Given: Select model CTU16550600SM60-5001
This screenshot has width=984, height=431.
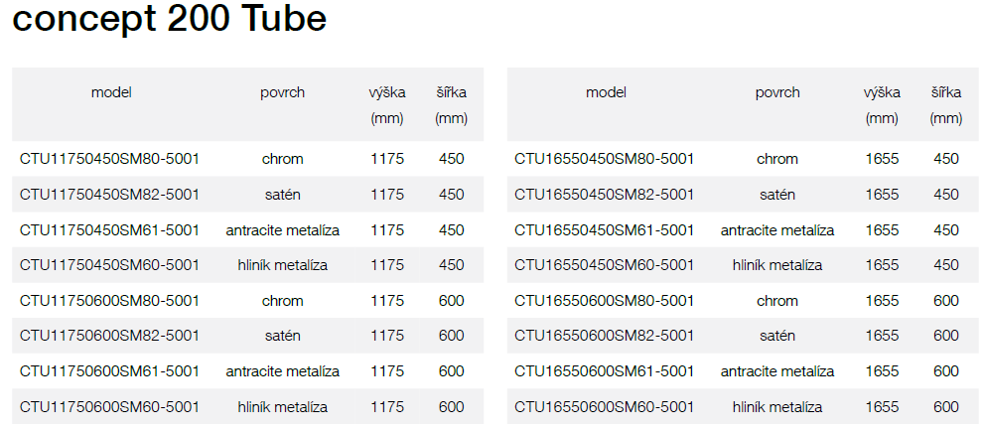Looking at the screenshot, I should click(x=604, y=406).
